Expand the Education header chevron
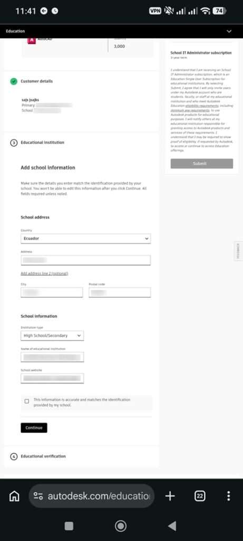 (229, 31)
